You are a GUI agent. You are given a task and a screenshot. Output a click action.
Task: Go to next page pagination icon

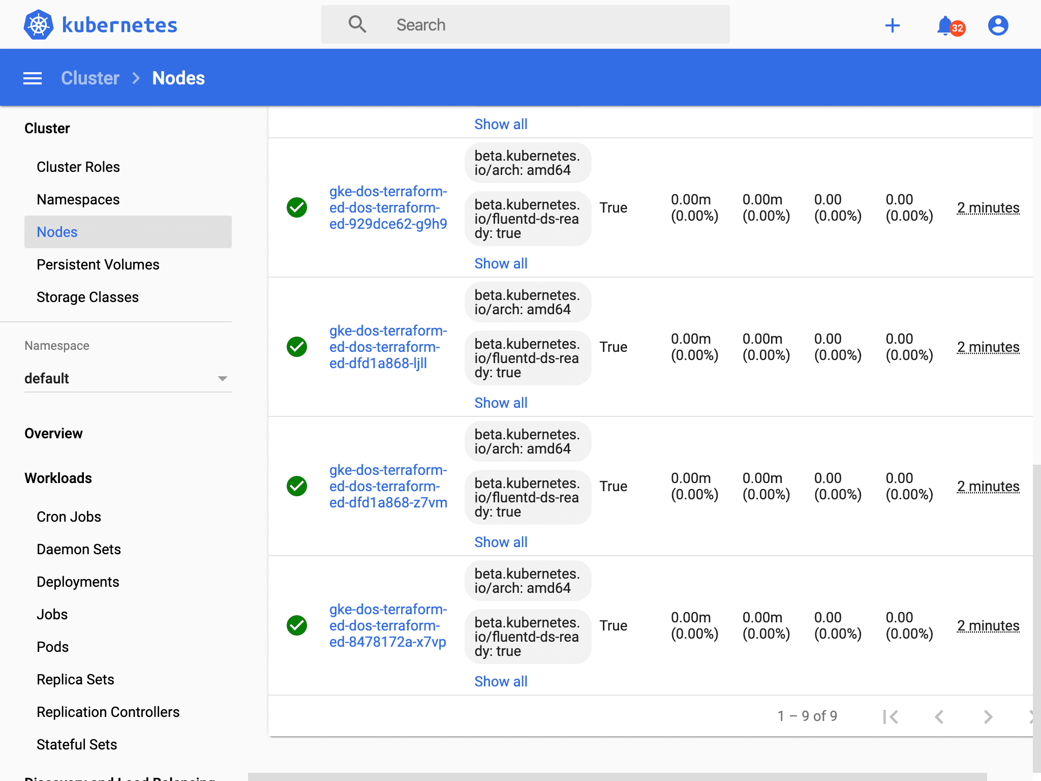point(988,717)
